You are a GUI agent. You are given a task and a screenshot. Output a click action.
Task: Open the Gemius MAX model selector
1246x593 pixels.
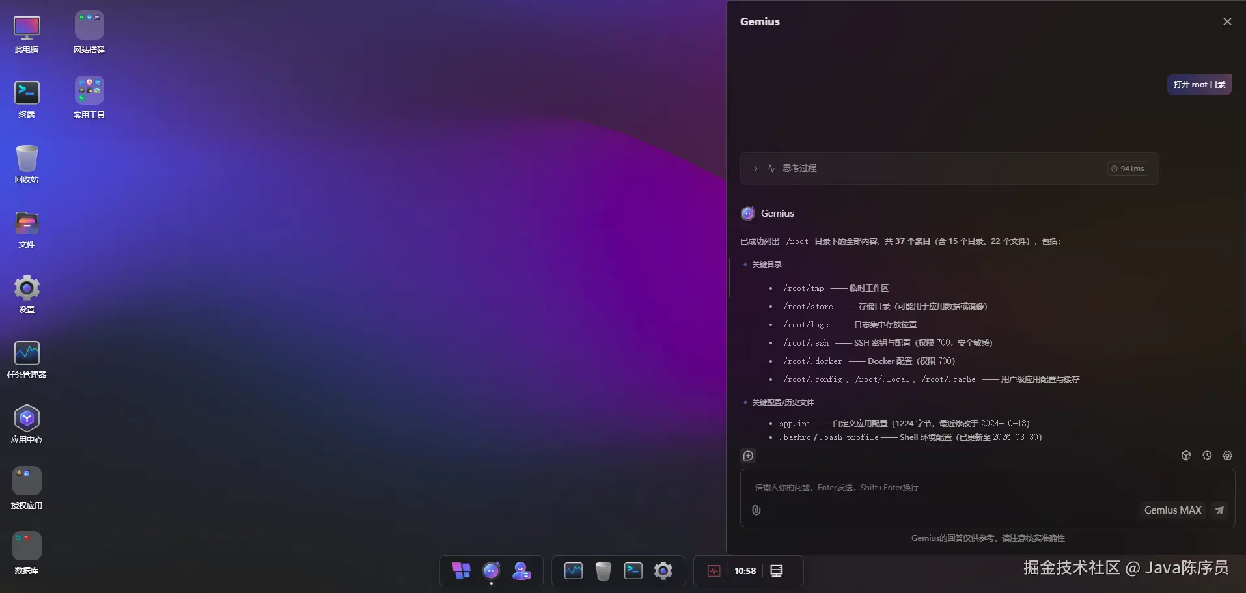coord(1172,510)
